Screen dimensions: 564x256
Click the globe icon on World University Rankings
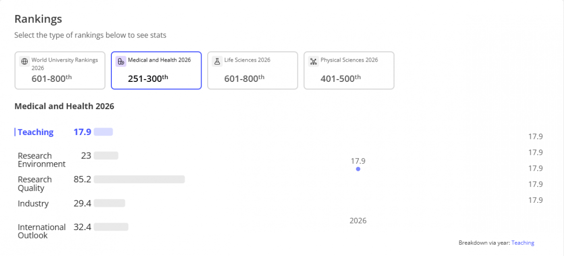pos(25,62)
